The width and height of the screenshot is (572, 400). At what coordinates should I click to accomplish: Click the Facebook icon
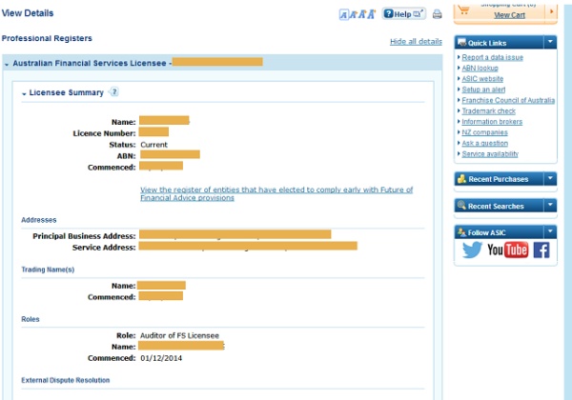tap(541, 250)
